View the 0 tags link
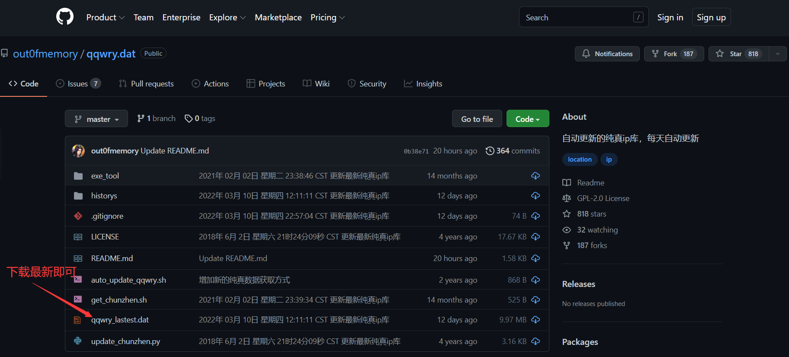The height and width of the screenshot is (357, 789). [x=200, y=118]
